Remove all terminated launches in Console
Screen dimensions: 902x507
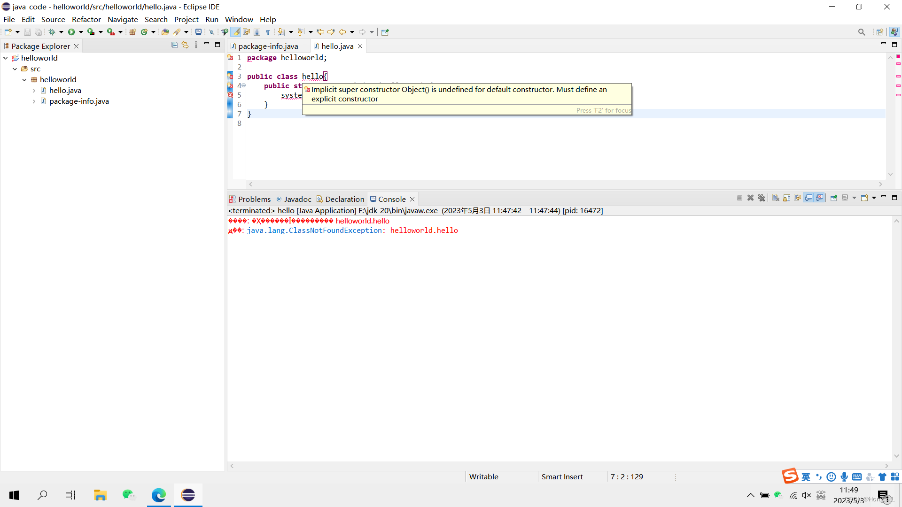tap(762, 198)
